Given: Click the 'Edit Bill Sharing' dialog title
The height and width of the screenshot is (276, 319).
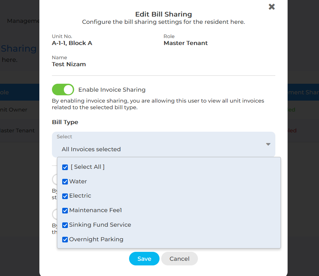Looking at the screenshot, I should pos(163,14).
